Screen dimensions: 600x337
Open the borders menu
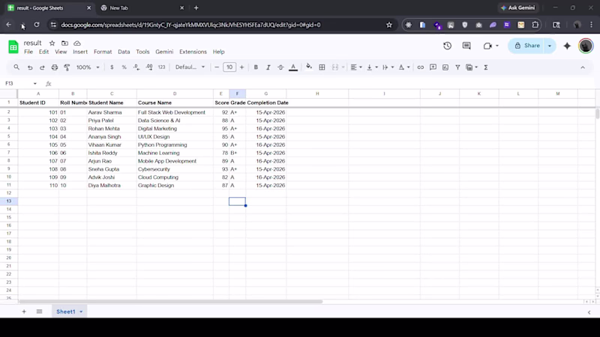[322, 67]
